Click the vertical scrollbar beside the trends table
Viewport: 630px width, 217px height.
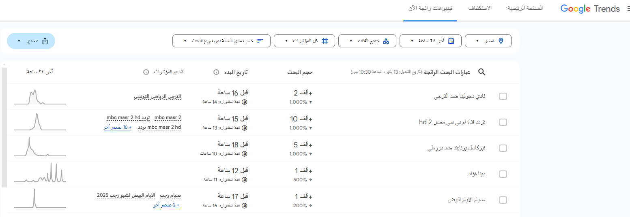pos(4,128)
